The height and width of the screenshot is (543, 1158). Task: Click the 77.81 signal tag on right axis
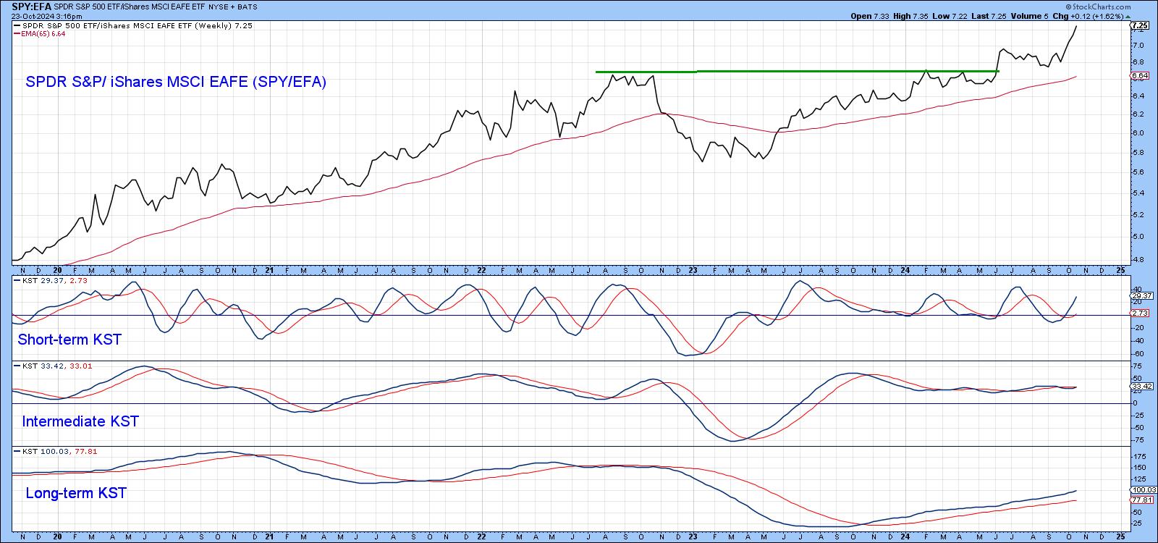pos(1141,500)
